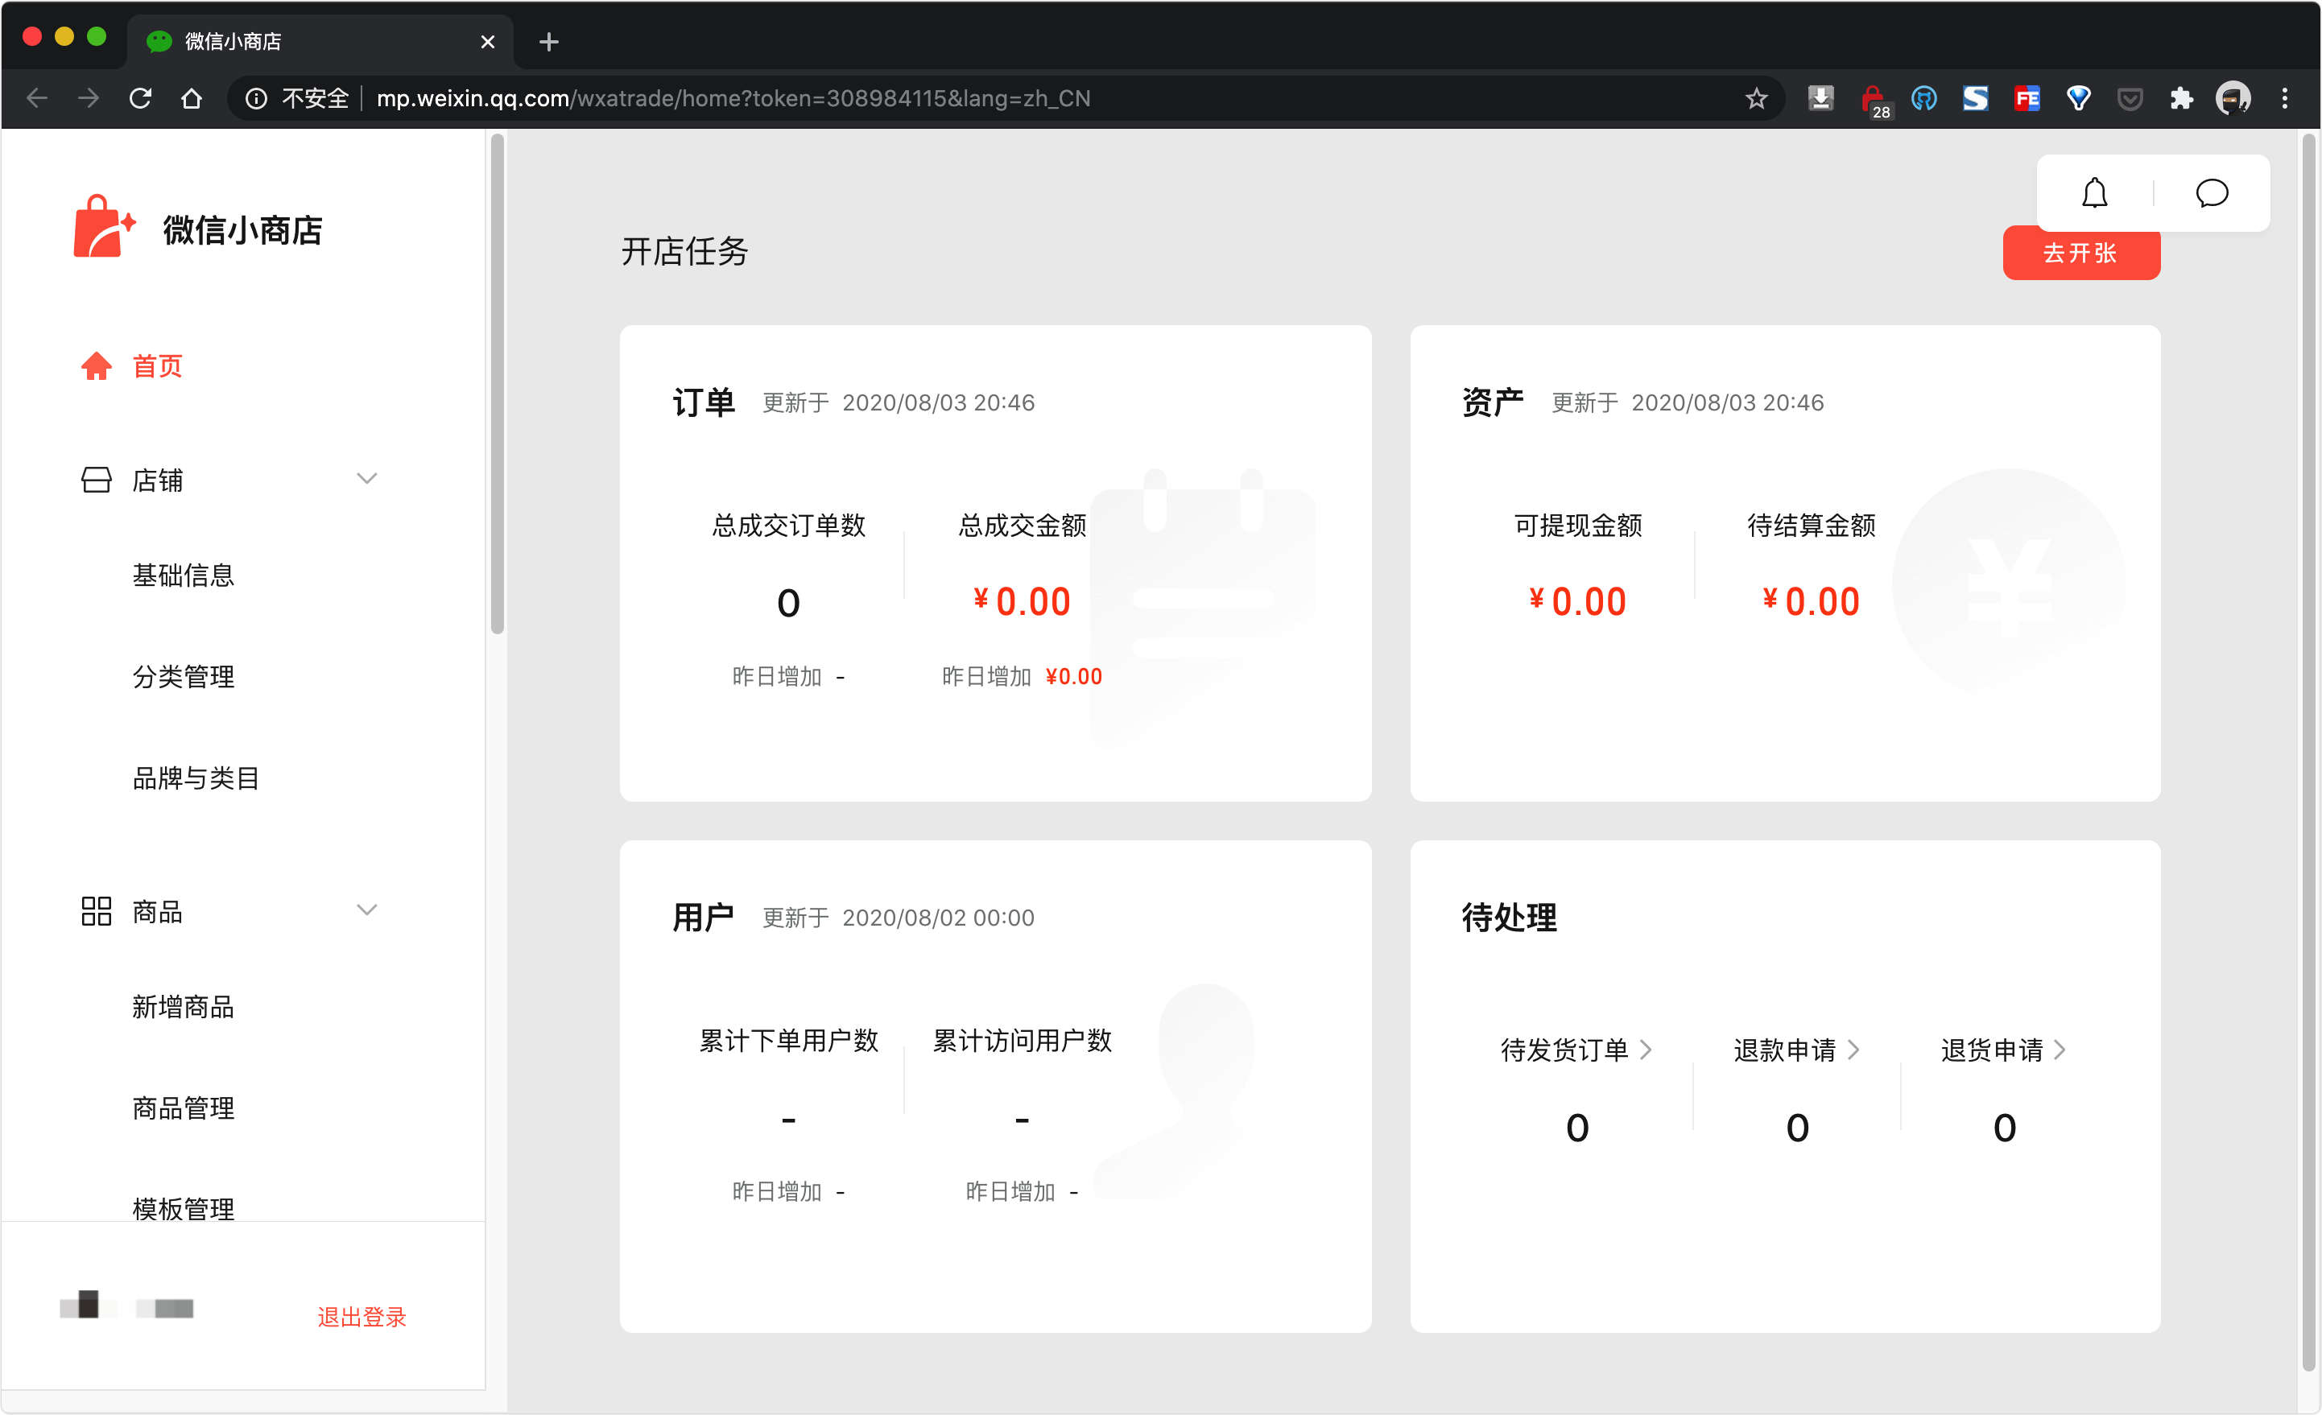
Task: Click the 总成交金额 ¥0.00 value
Action: pos(1022,601)
